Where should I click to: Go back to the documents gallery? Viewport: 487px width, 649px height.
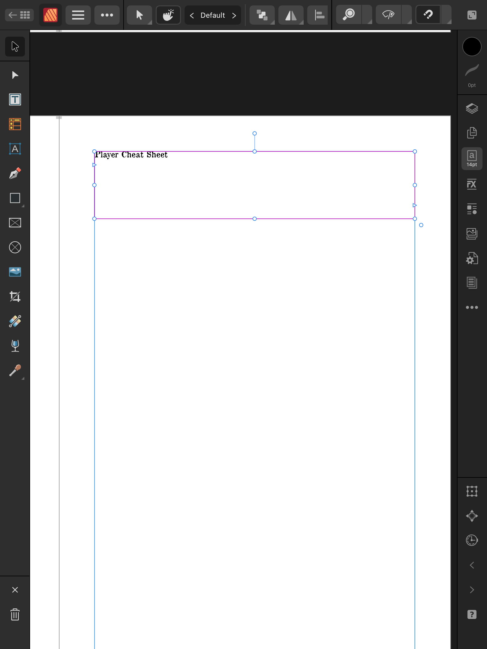click(x=19, y=15)
